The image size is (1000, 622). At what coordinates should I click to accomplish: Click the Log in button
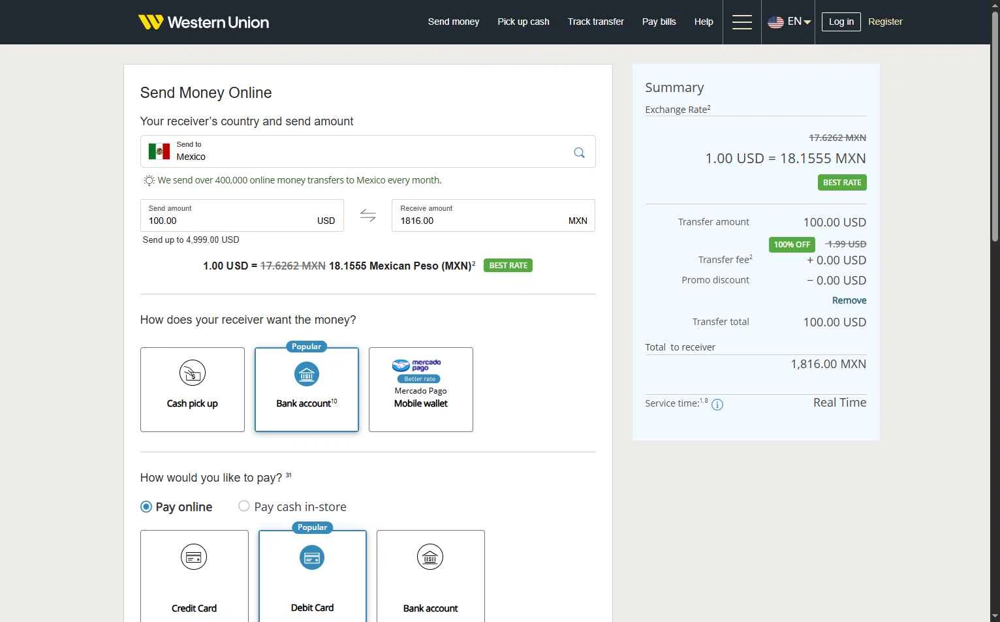point(841,22)
